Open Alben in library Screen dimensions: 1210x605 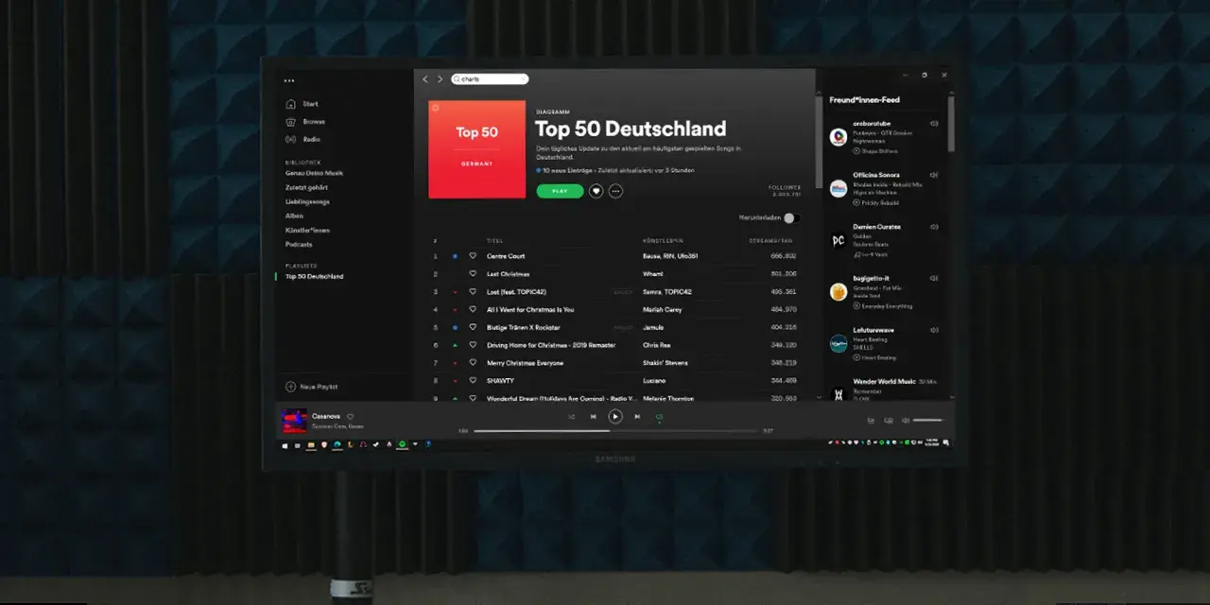pyautogui.click(x=294, y=216)
